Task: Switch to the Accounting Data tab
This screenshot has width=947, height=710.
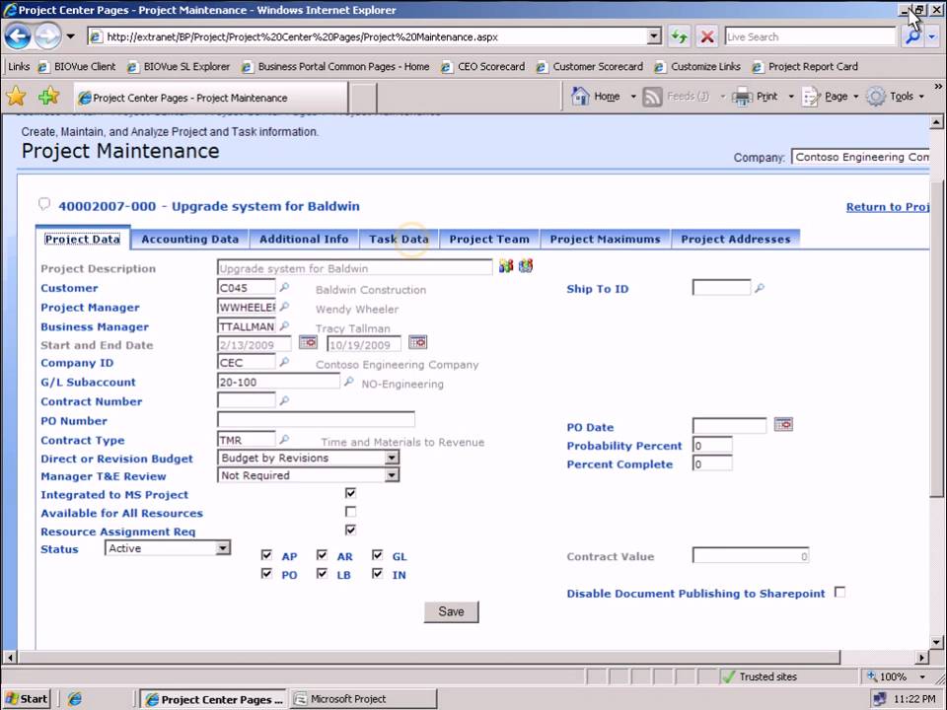Action: [x=190, y=239]
